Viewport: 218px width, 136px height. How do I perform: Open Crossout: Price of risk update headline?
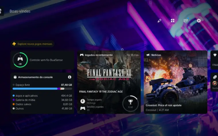(x=163, y=105)
